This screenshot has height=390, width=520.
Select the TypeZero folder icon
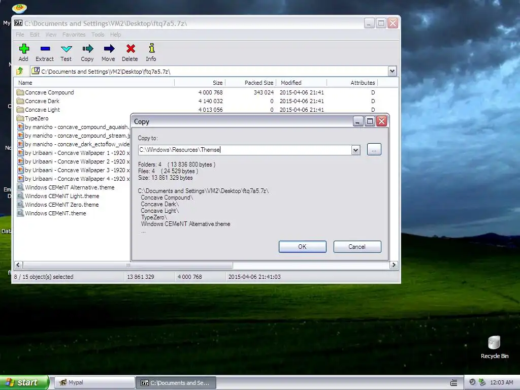tap(20, 118)
